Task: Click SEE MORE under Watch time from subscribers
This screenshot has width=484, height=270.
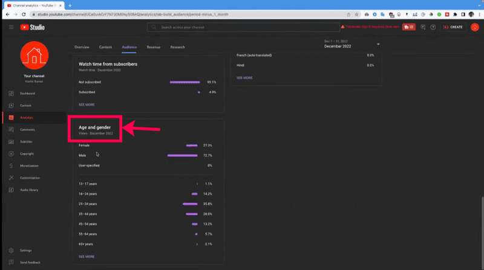Action: coord(87,104)
